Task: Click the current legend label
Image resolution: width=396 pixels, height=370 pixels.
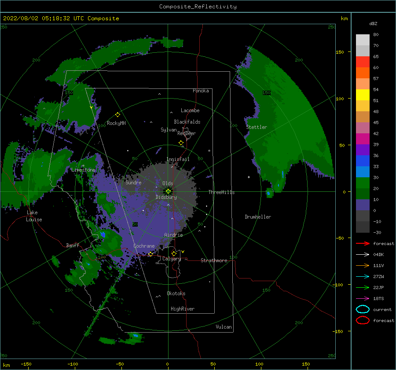Action: [382, 309]
